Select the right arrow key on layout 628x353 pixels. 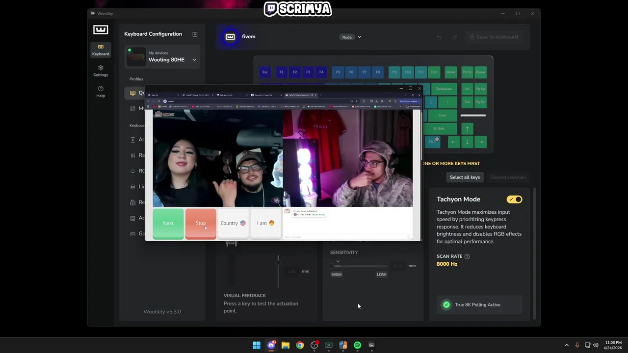481,142
